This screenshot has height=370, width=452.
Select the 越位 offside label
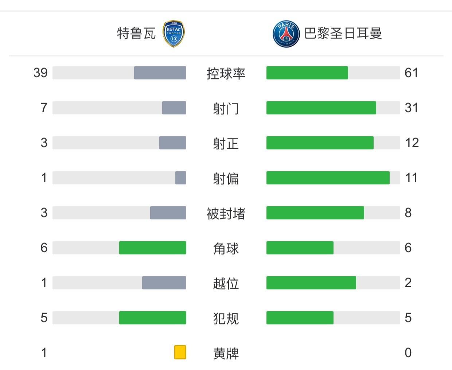226,283
